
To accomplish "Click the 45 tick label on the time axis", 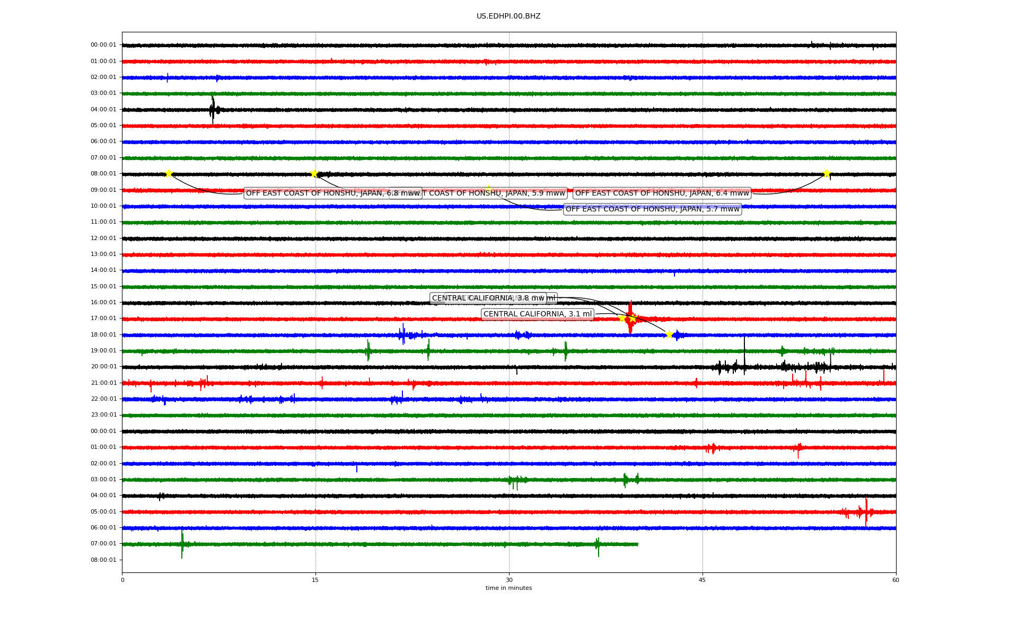I will tap(703, 580).
